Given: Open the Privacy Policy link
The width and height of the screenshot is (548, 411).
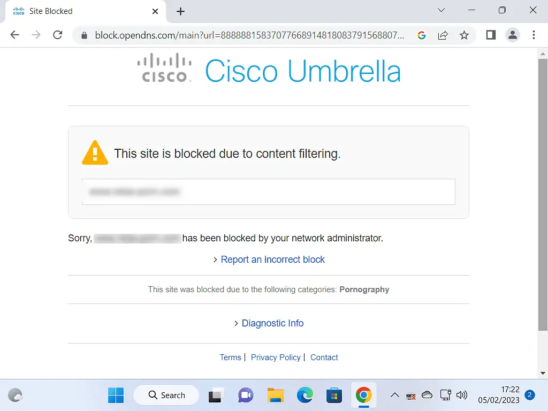Looking at the screenshot, I should (276, 357).
